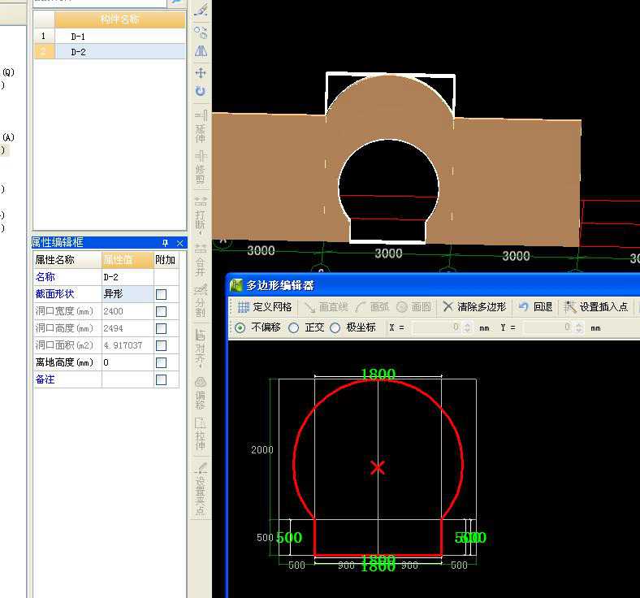This screenshot has width=640, height=598.
Task: Select the rotate tool in vertical toolbar
Action: pos(201,91)
